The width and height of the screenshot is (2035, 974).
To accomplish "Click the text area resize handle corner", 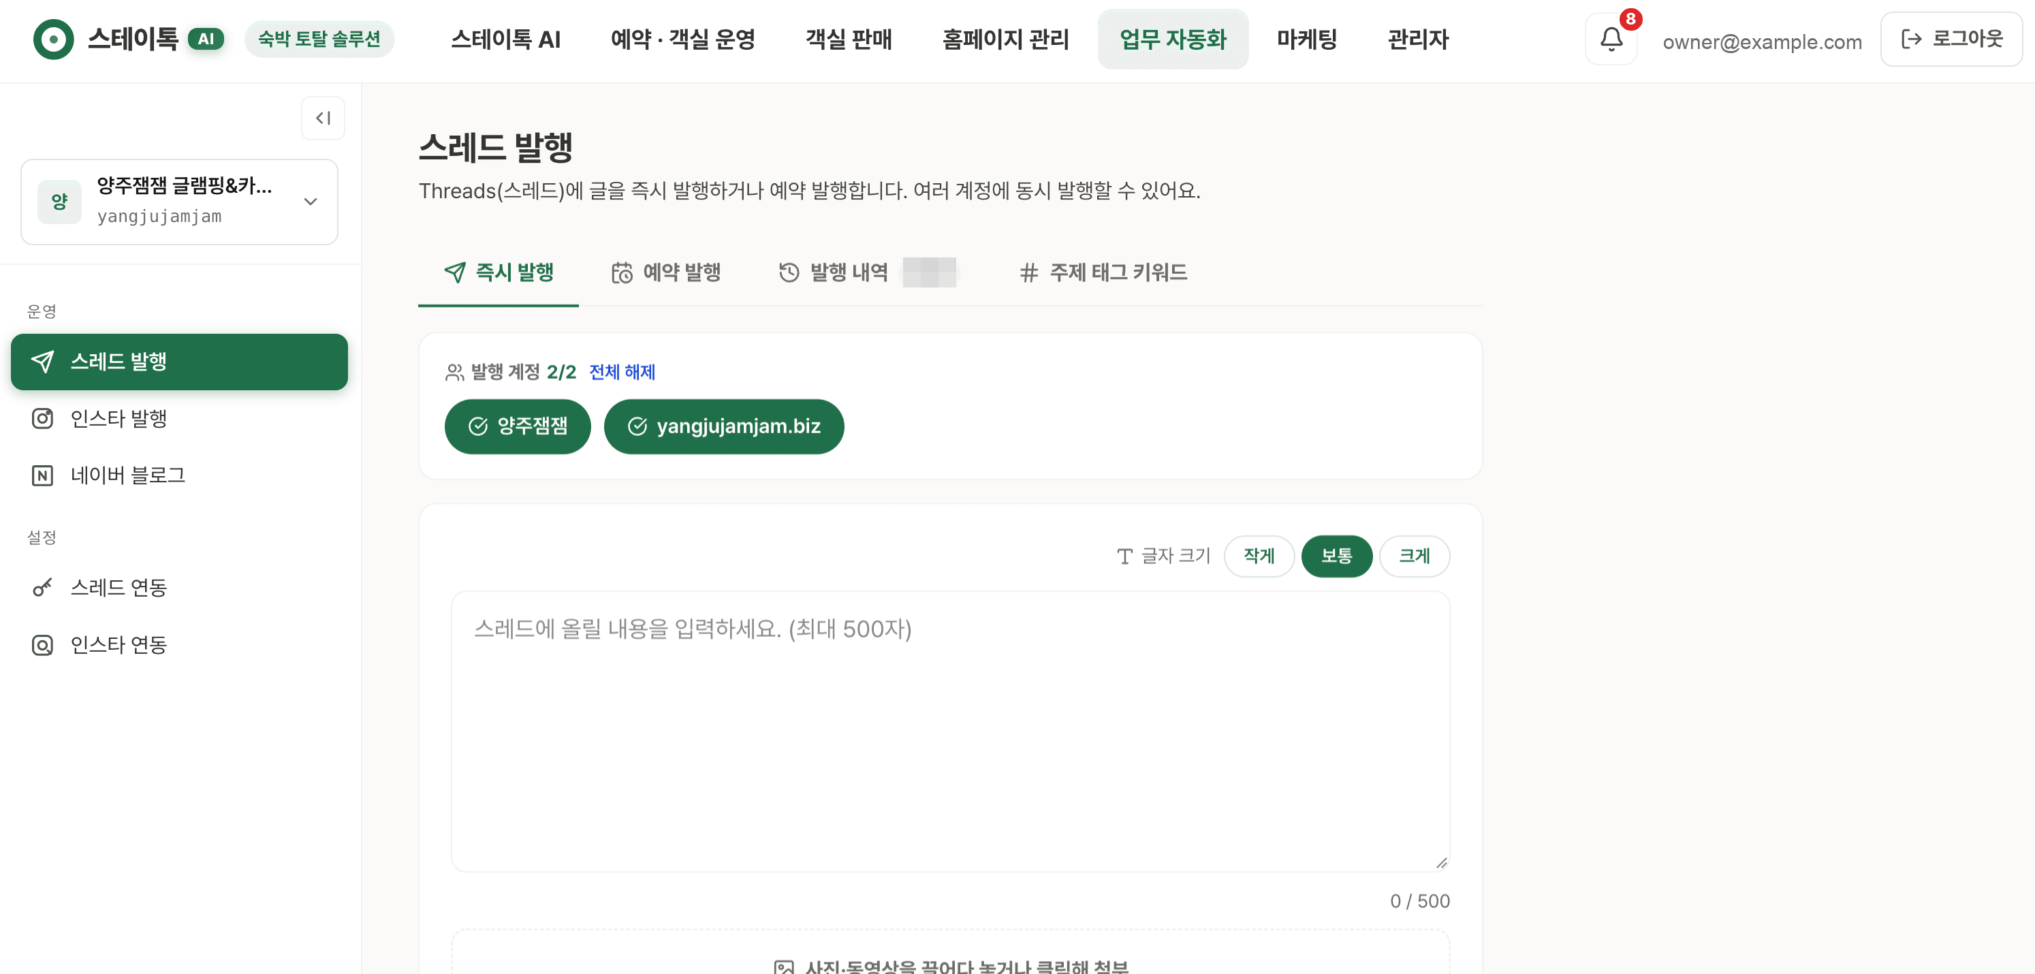I will pyautogui.click(x=1441, y=862).
